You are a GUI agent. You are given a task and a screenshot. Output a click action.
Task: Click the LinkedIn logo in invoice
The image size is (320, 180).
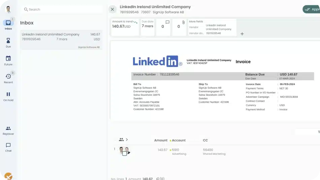tap(158, 61)
